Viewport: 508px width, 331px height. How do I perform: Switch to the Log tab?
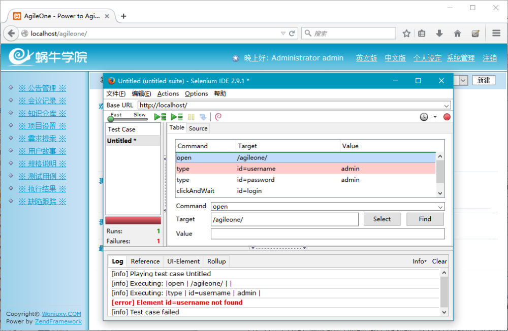(x=117, y=261)
